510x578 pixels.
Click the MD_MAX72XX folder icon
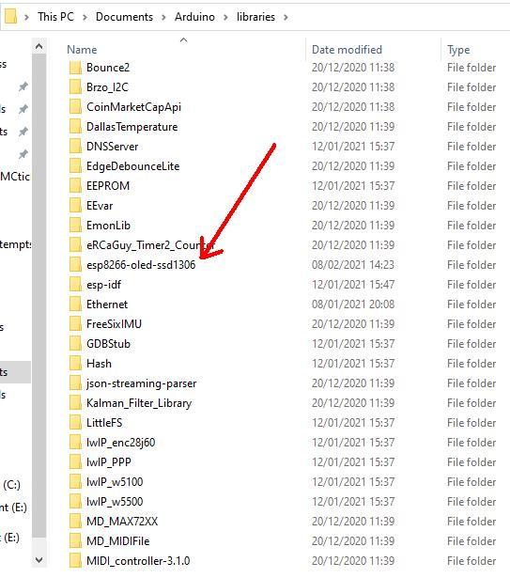click(x=75, y=522)
